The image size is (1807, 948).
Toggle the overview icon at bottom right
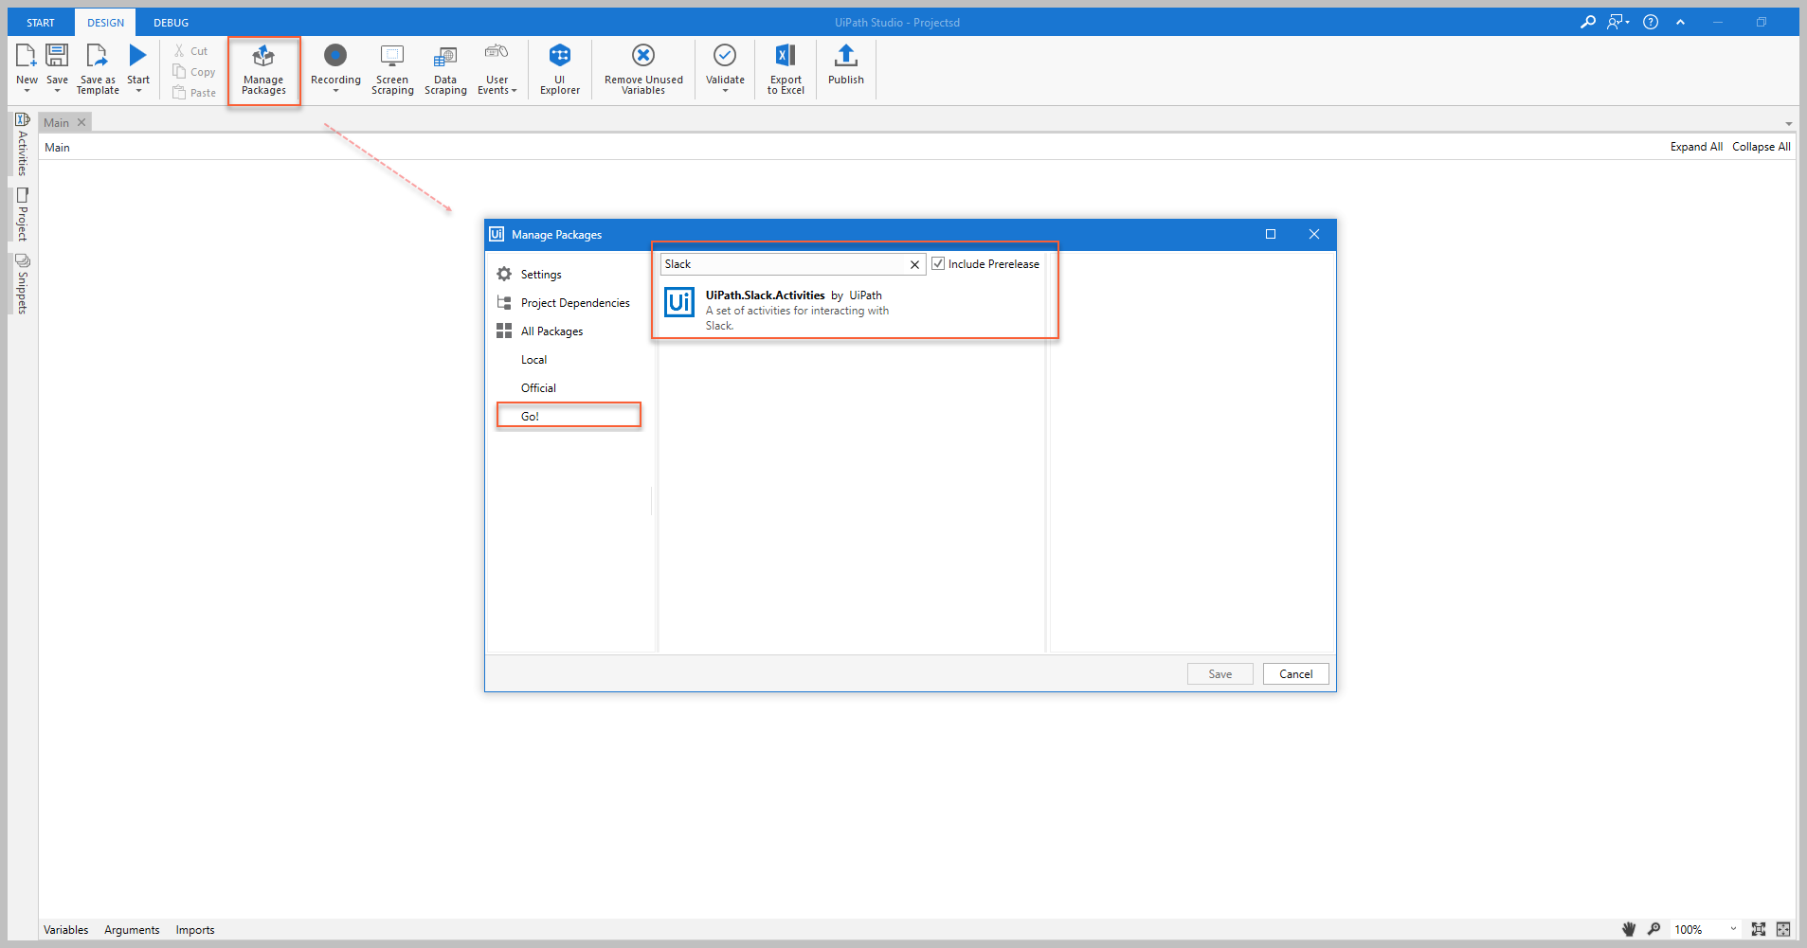[x=1783, y=929]
